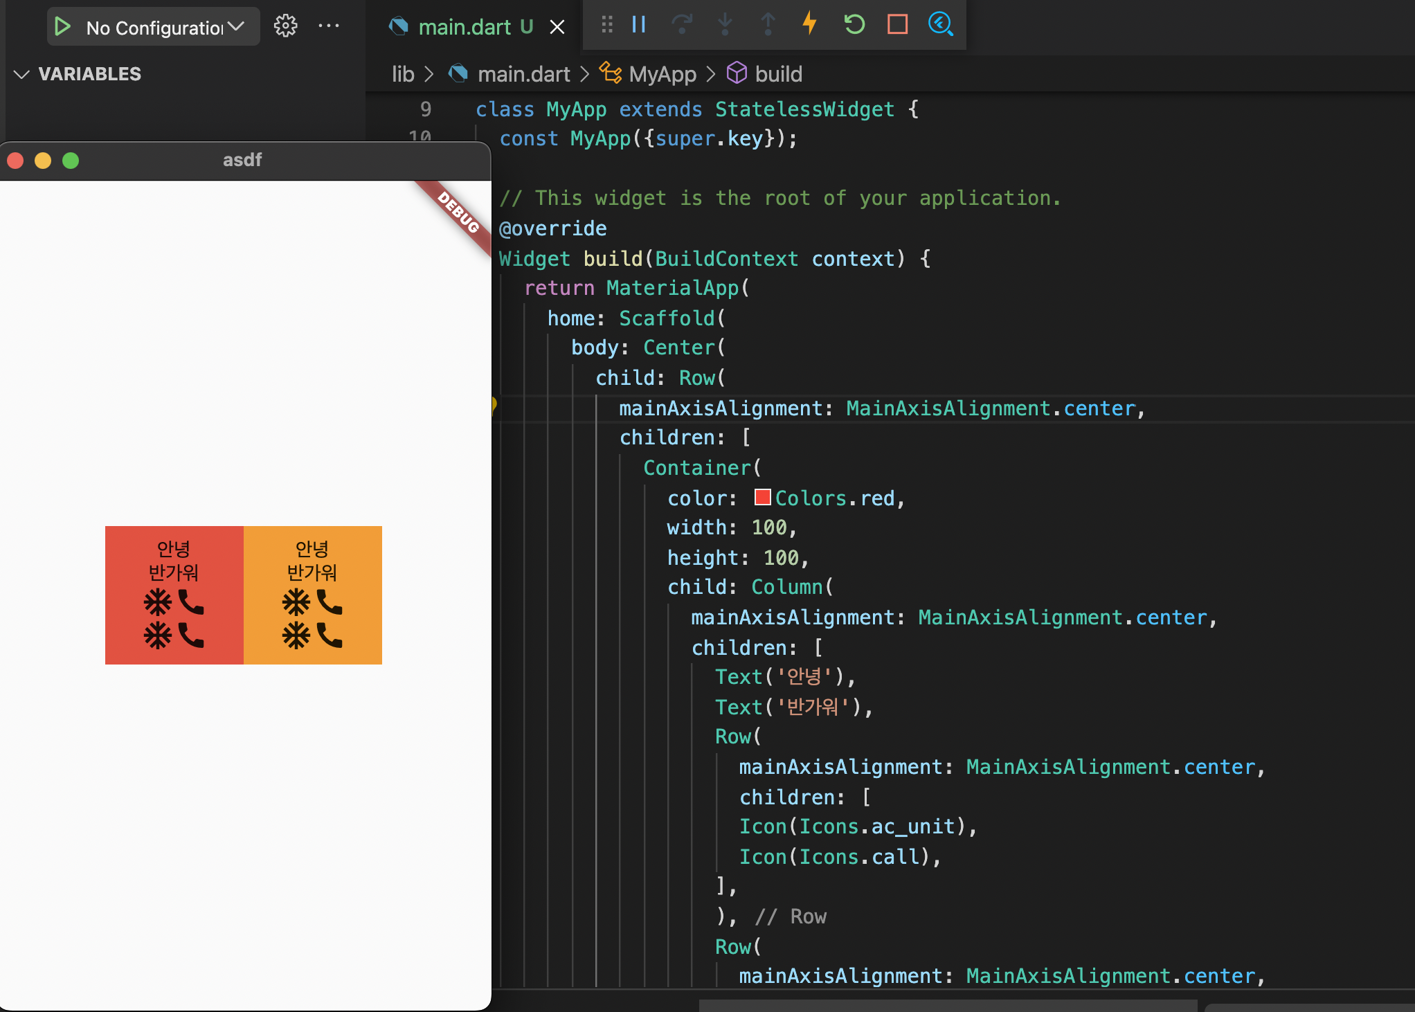Start debugging with green play button

pyautogui.click(x=63, y=27)
